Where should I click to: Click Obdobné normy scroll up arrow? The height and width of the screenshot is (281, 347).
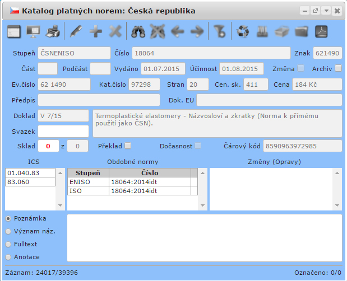pyautogui.click(x=202, y=173)
